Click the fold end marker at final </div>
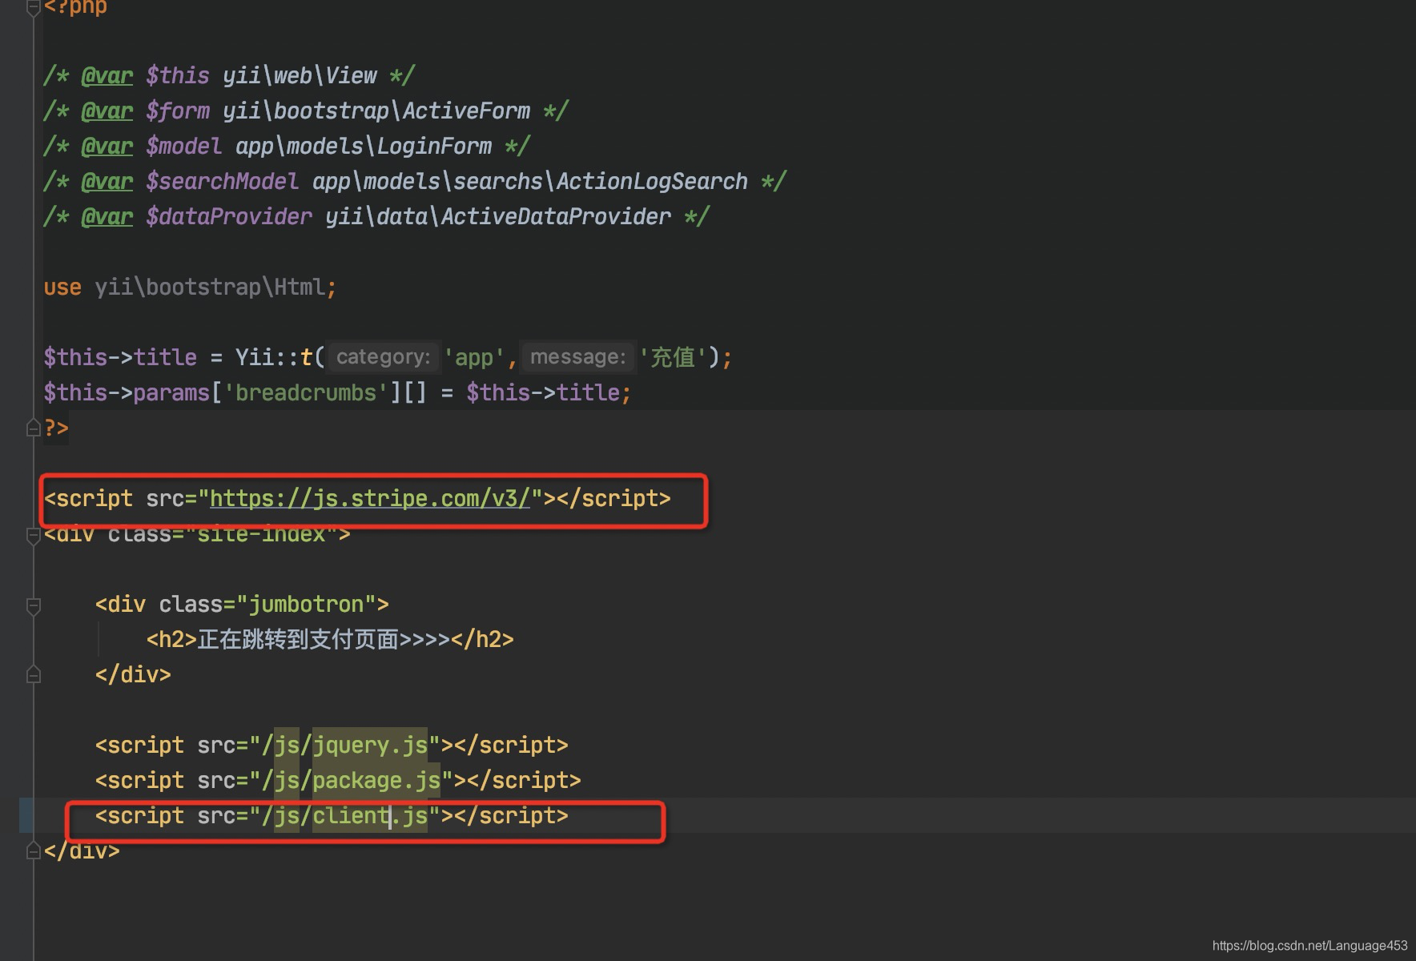1416x961 pixels. click(34, 850)
